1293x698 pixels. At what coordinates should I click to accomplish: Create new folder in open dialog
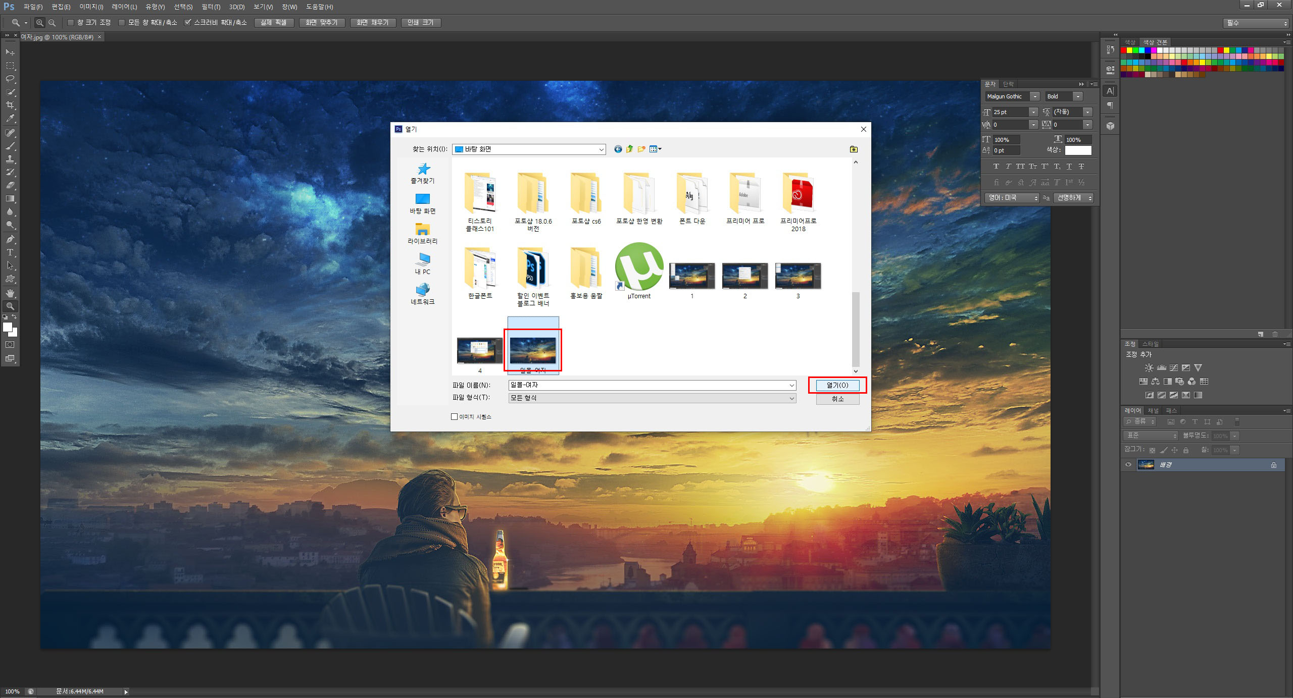pos(641,149)
